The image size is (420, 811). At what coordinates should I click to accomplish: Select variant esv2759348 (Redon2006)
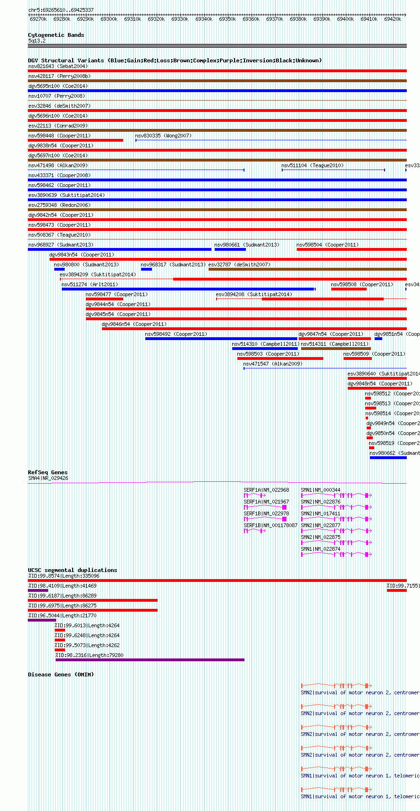[218, 209]
